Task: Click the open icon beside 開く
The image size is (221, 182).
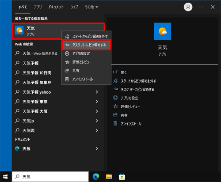Action: click(115, 72)
